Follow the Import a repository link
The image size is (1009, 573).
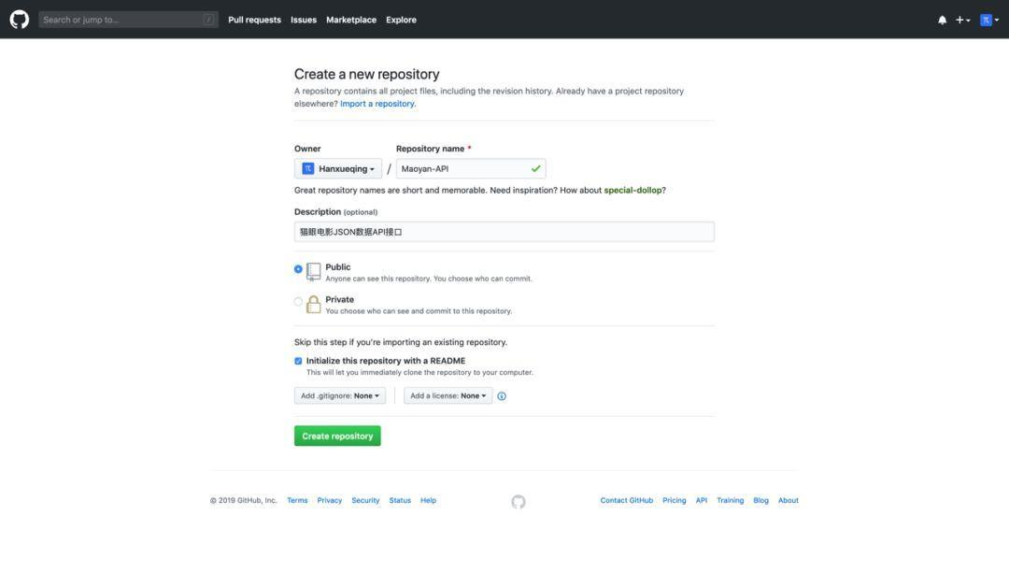377,104
